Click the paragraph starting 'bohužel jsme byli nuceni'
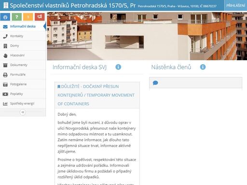Viewport: 247px width, 185px height. point(96,137)
